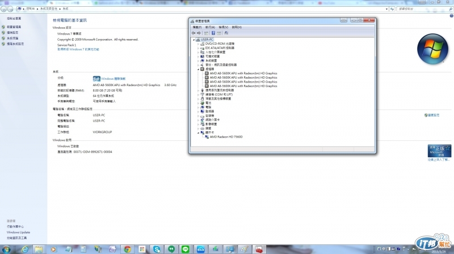This screenshot has height=254, width=454.
Task: Click 線上深入了解 link under genuine badge
Action: pyautogui.click(x=439, y=160)
